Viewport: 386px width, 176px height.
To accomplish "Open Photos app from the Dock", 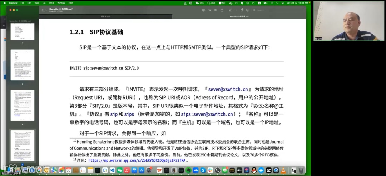I will (61, 170).
